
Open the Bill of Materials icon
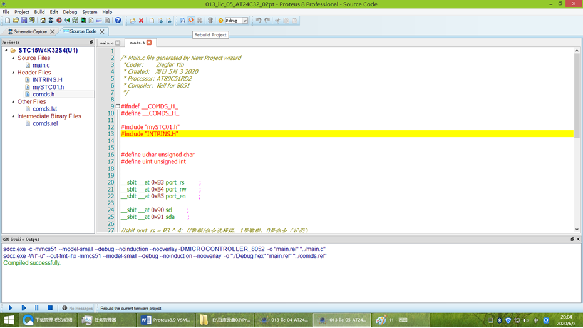point(91,21)
